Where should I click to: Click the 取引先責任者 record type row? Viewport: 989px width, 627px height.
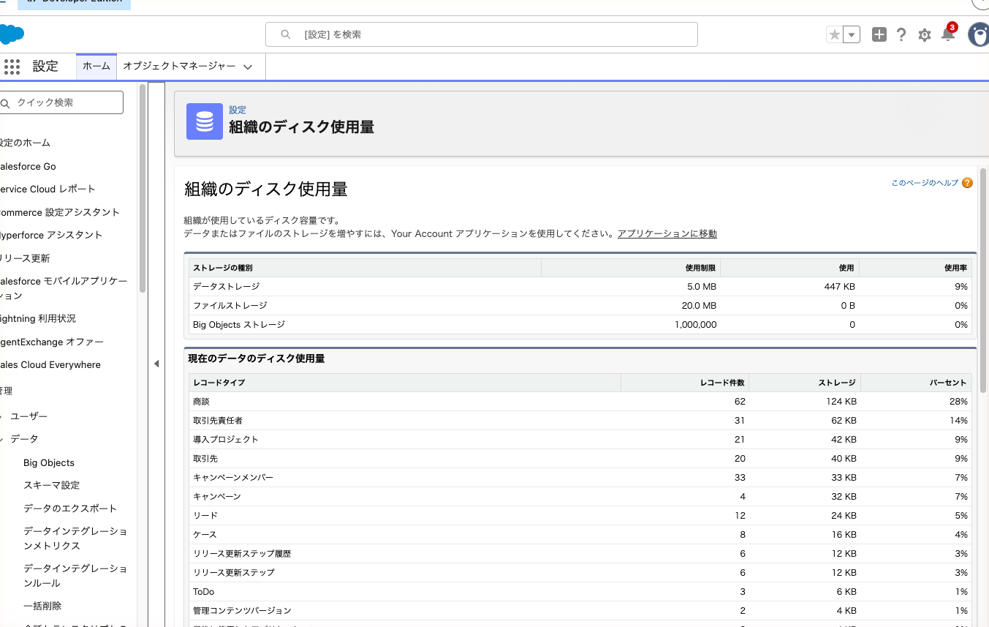click(x=580, y=421)
